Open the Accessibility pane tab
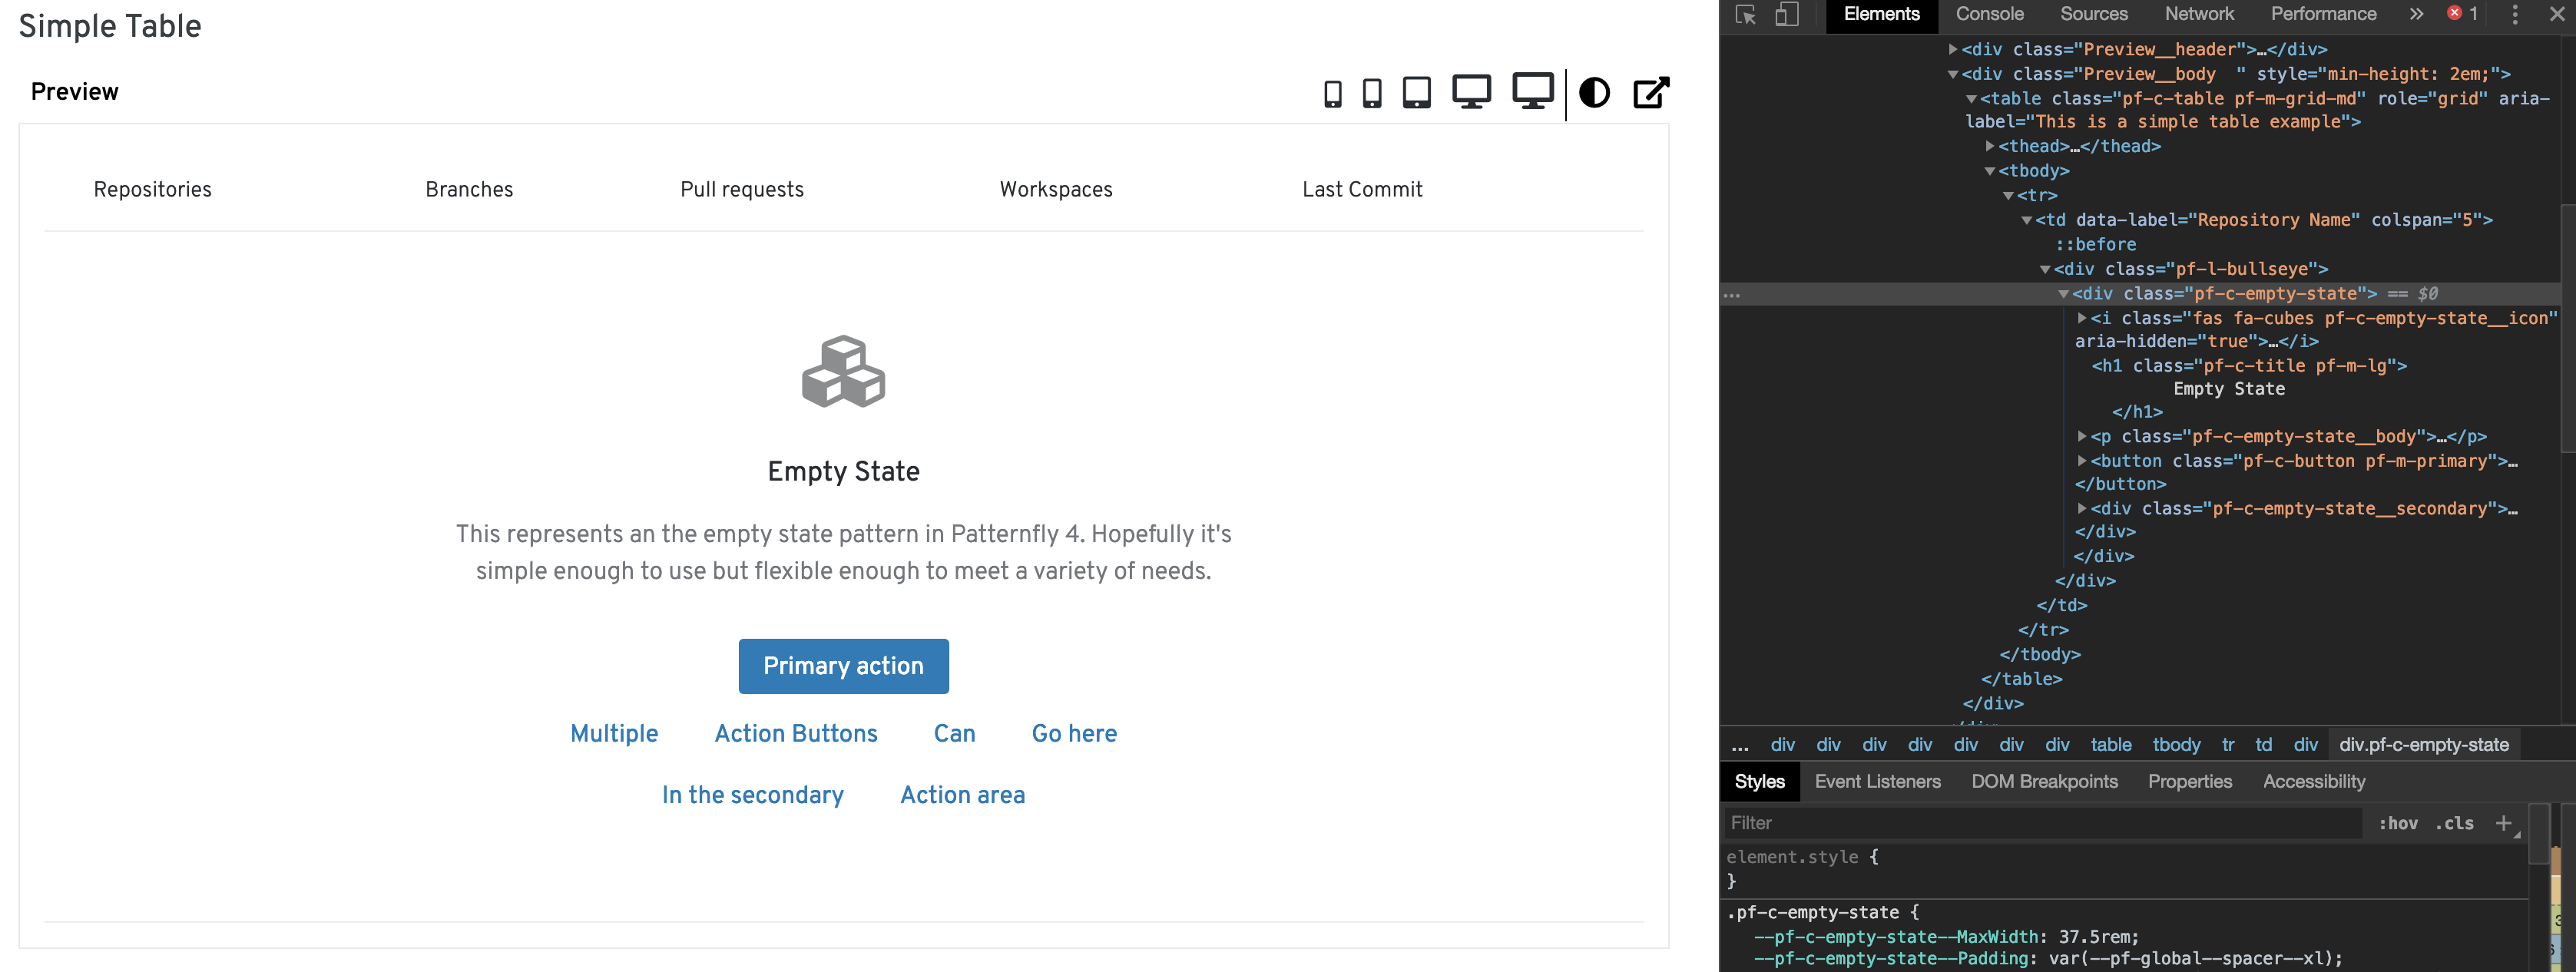2576x972 pixels. 2314,781
